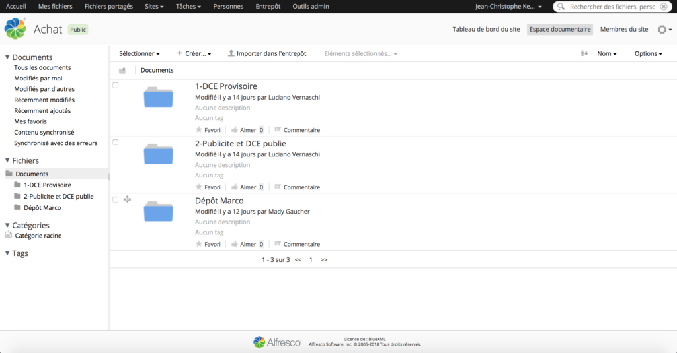Mark 2-Publicite et DCE publie as Favori
Image resolution: width=677 pixels, height=353 pixels.
click(208, 187)
